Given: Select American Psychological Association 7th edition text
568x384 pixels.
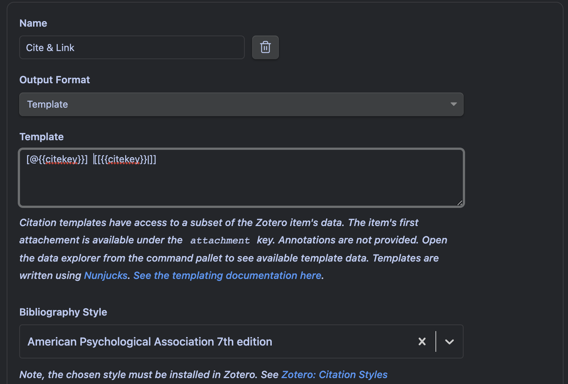Looking at the screenshot, I should coord(149,341).
